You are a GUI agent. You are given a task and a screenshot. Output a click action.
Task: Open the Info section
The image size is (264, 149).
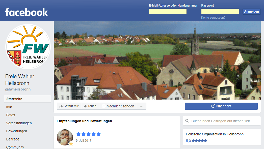point(9,107)
